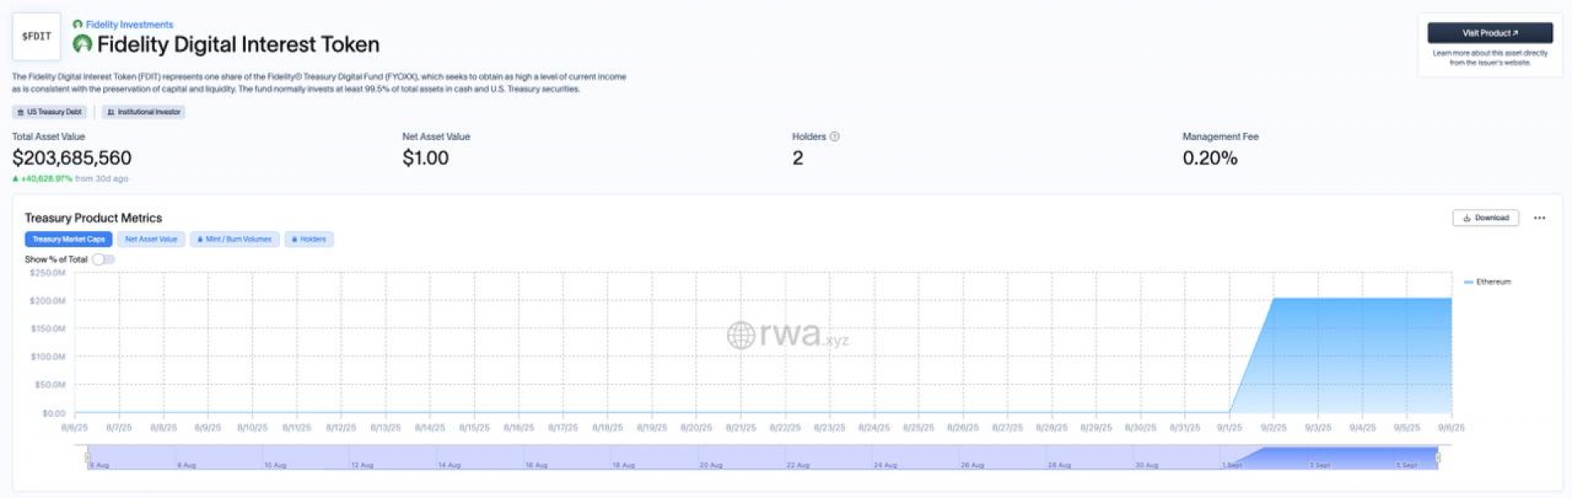
Task: Click the Holders info question mark icon
Action: [834, 137]
